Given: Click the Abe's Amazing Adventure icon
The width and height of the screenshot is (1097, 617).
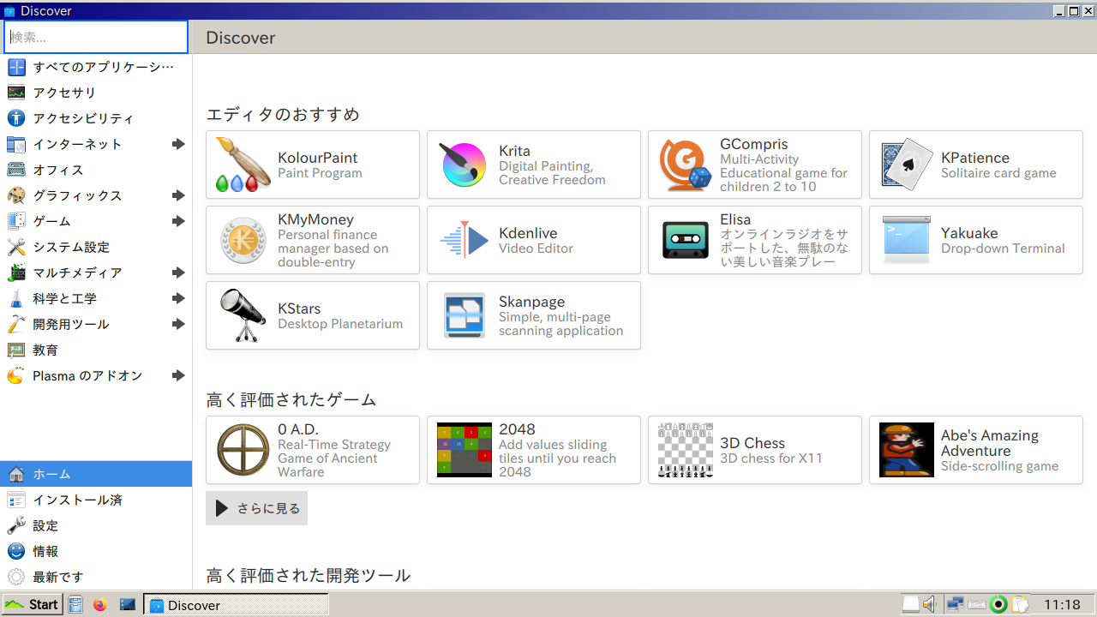Looking at the screenshot, I should [x=907, y=450].
